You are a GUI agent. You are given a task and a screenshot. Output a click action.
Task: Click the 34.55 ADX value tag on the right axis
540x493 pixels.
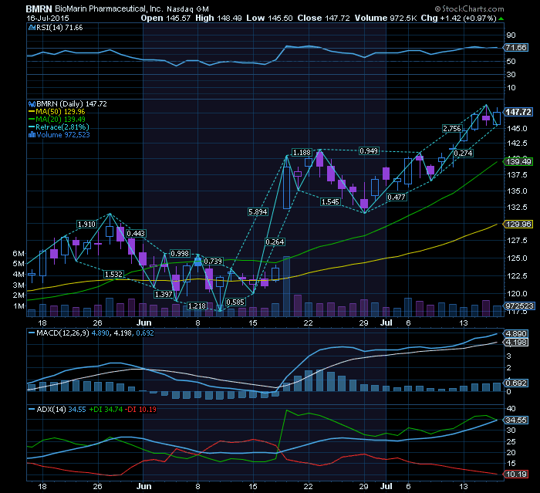[516, 420]
